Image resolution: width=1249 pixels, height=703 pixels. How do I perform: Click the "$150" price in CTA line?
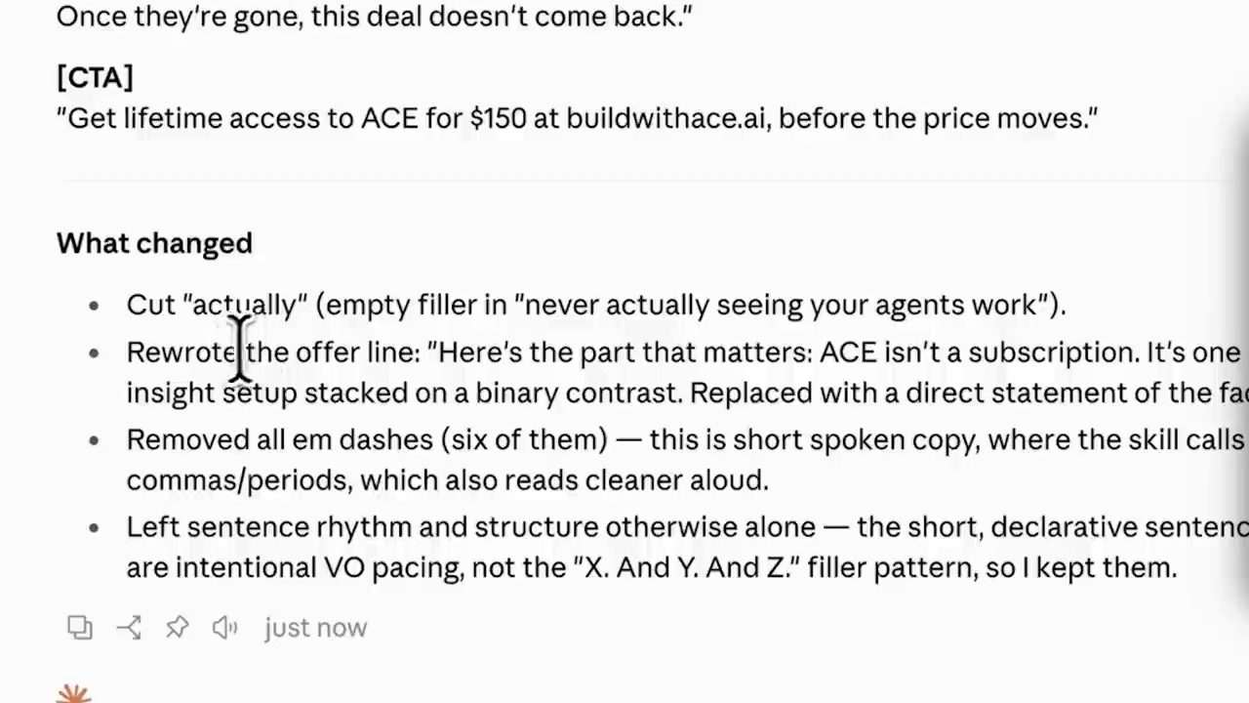click(498, 118)
